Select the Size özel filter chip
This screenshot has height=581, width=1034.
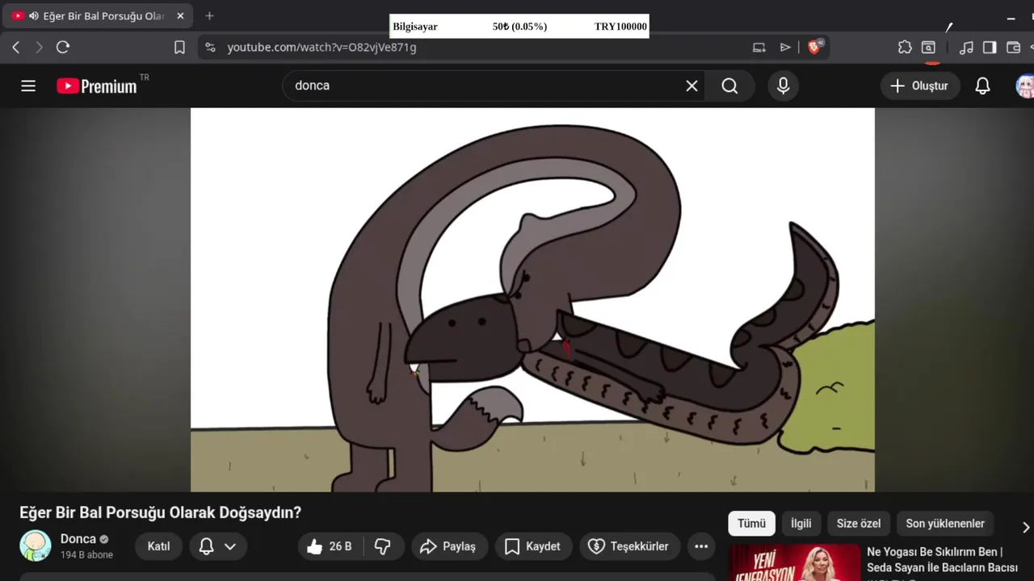coord(859,524)
